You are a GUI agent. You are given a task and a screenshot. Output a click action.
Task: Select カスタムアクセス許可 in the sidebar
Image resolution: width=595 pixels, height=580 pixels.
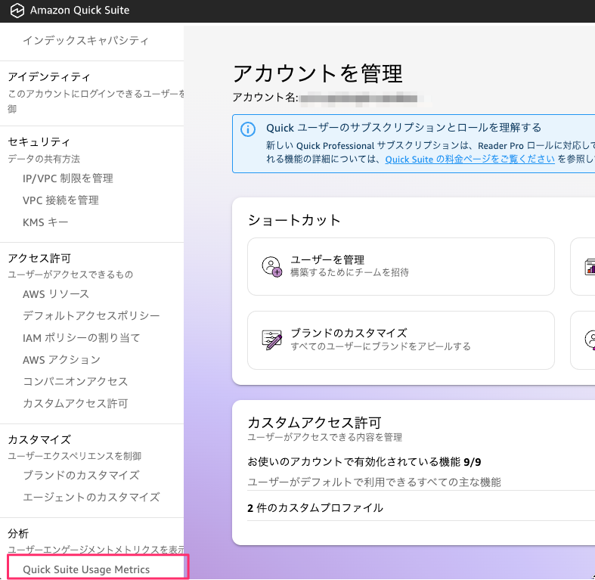click(75, 404)
